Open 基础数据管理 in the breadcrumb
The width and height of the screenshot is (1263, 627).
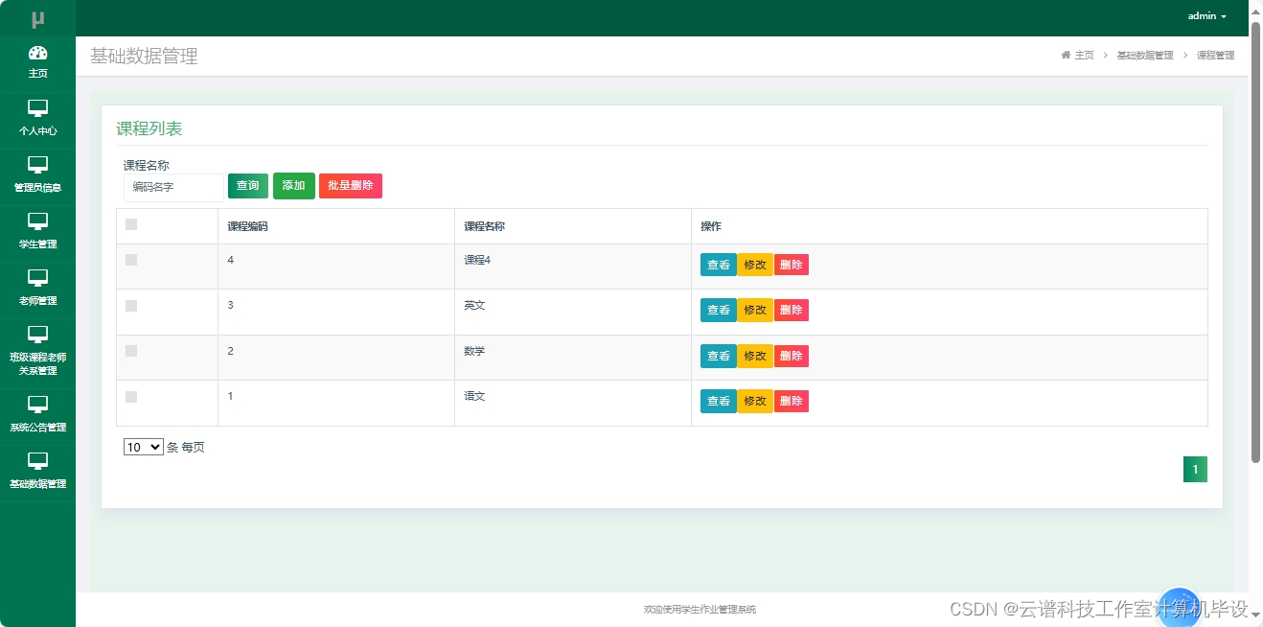(x=1144, y=55)
